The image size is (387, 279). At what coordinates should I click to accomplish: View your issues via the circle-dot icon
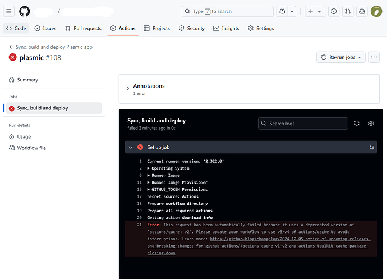click(334, 11)
